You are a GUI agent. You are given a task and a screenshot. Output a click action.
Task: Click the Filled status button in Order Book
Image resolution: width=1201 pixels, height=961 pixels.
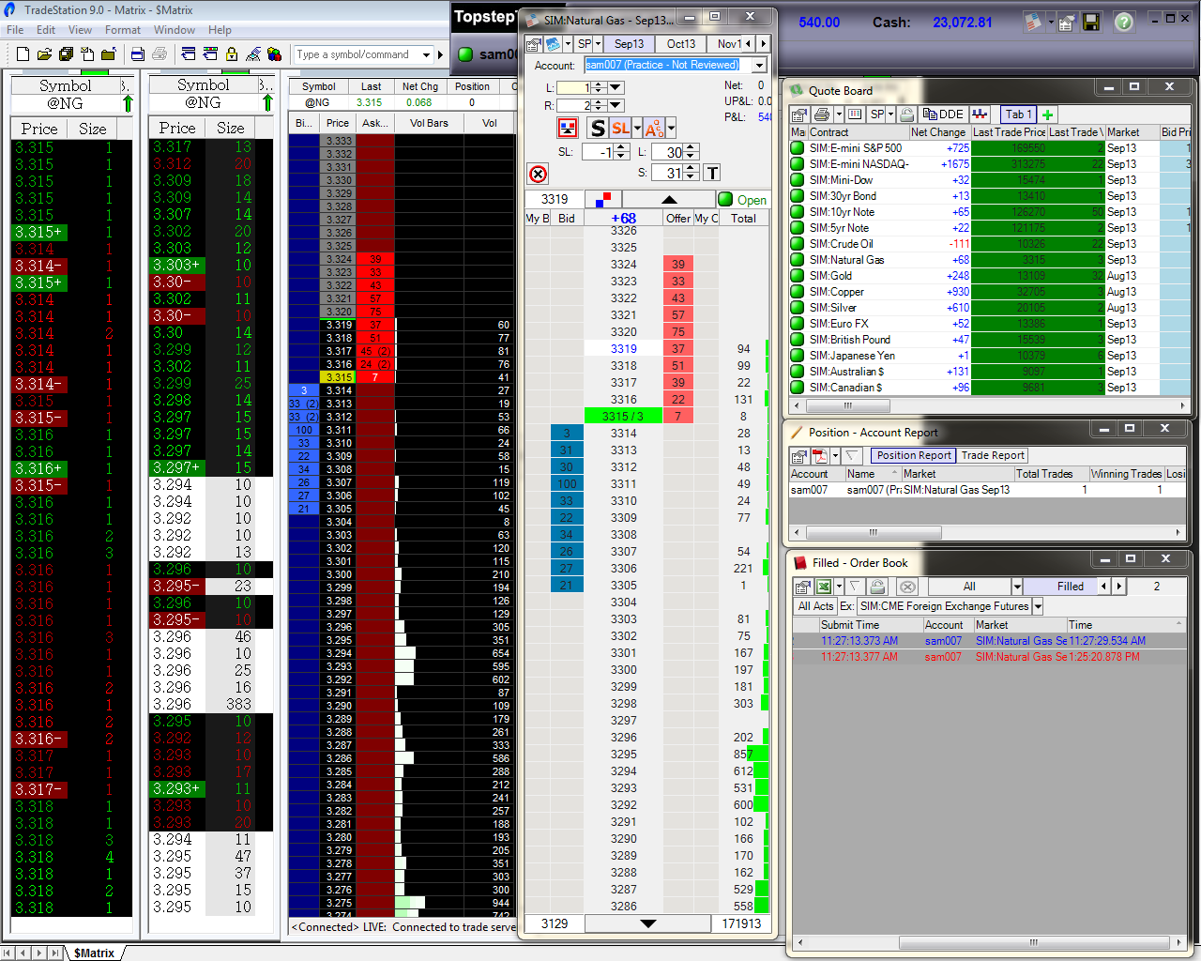point(1070,587)
